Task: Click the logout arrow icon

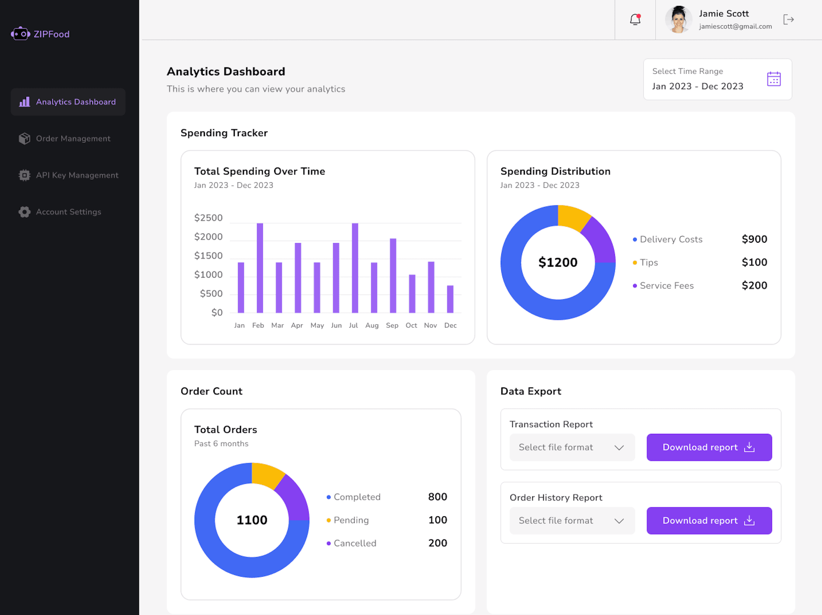Action: (788, 19)
